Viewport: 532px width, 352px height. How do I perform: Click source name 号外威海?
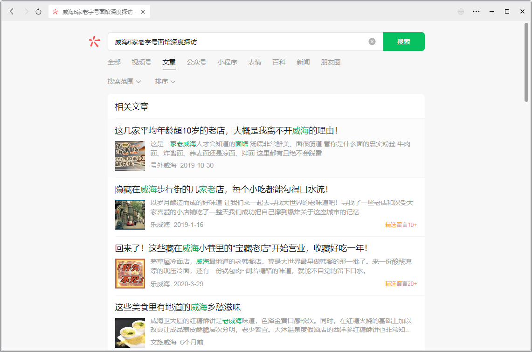[164, 165]
